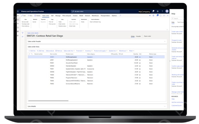Image resolution: width=199 pixels, height=124 pixels.
Task: Click Edit pencil button
Action: 24,15
